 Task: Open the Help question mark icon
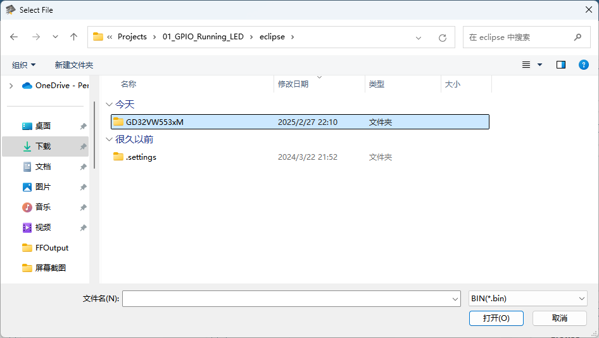tap(584, 65)
